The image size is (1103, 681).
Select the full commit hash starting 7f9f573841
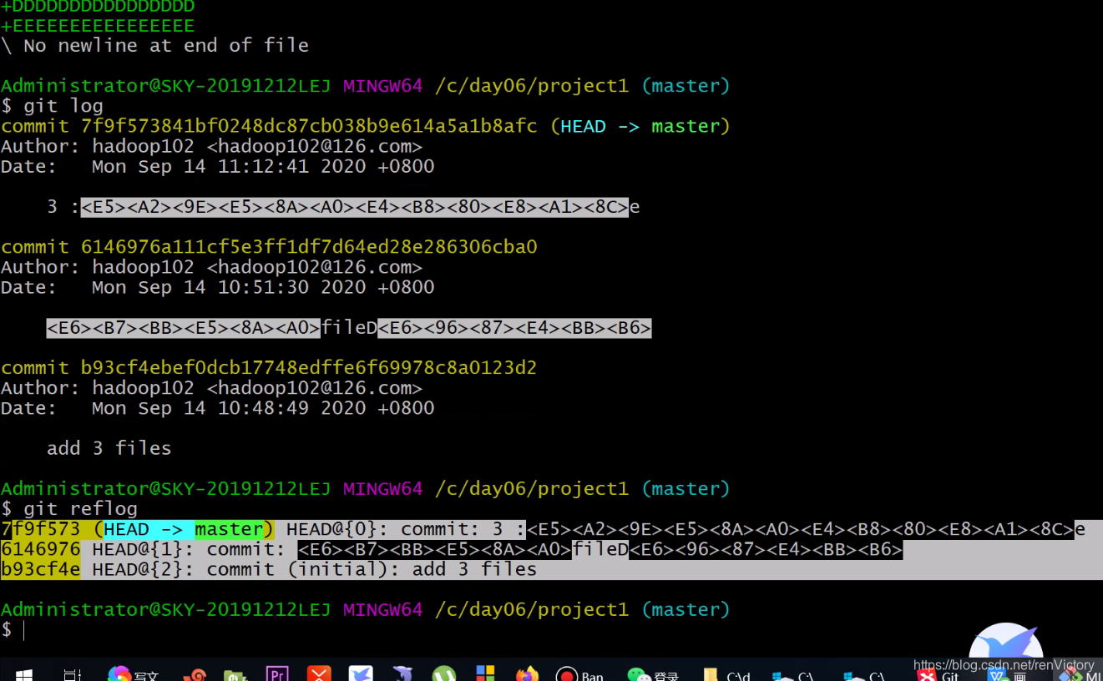click(309, 126)
